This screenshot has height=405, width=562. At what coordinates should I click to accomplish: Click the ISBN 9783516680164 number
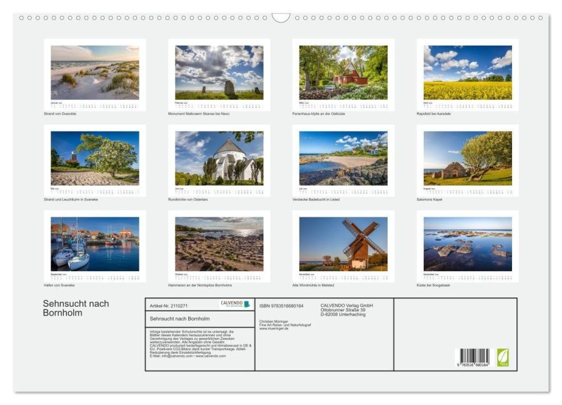[281, 306]
